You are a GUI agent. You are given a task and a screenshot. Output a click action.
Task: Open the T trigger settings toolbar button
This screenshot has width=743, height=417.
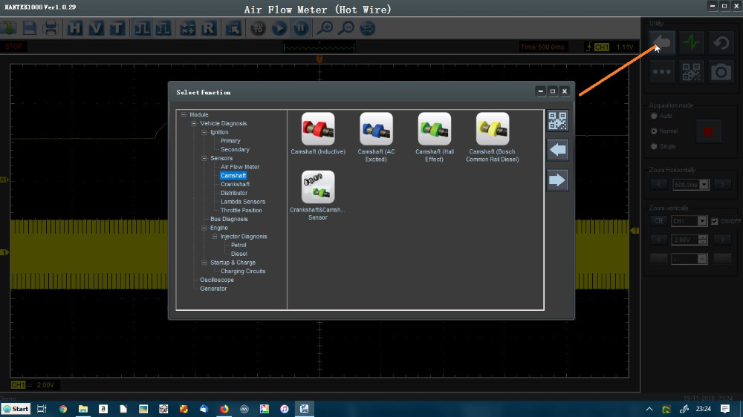point(117,28)
